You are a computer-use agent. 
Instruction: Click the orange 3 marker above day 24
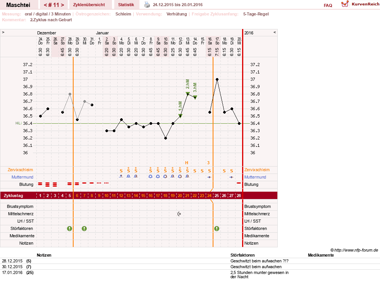coord(208,163)
